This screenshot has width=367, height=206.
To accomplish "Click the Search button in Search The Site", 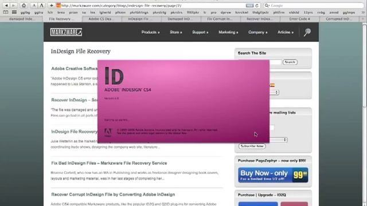I will pos(290,62).
